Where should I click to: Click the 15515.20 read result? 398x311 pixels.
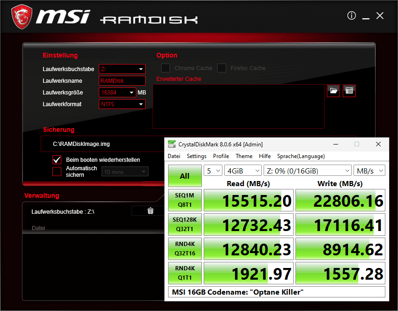click(x=249, y=200)
